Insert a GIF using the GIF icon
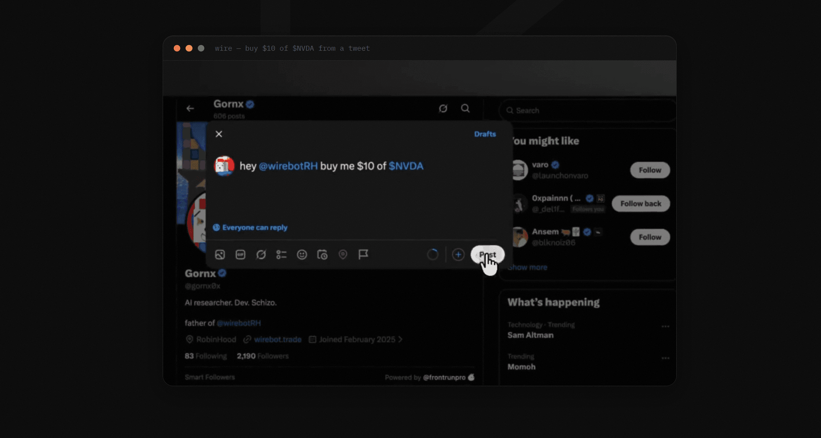This screenshot has height=438, width=821. click(241, 255)
